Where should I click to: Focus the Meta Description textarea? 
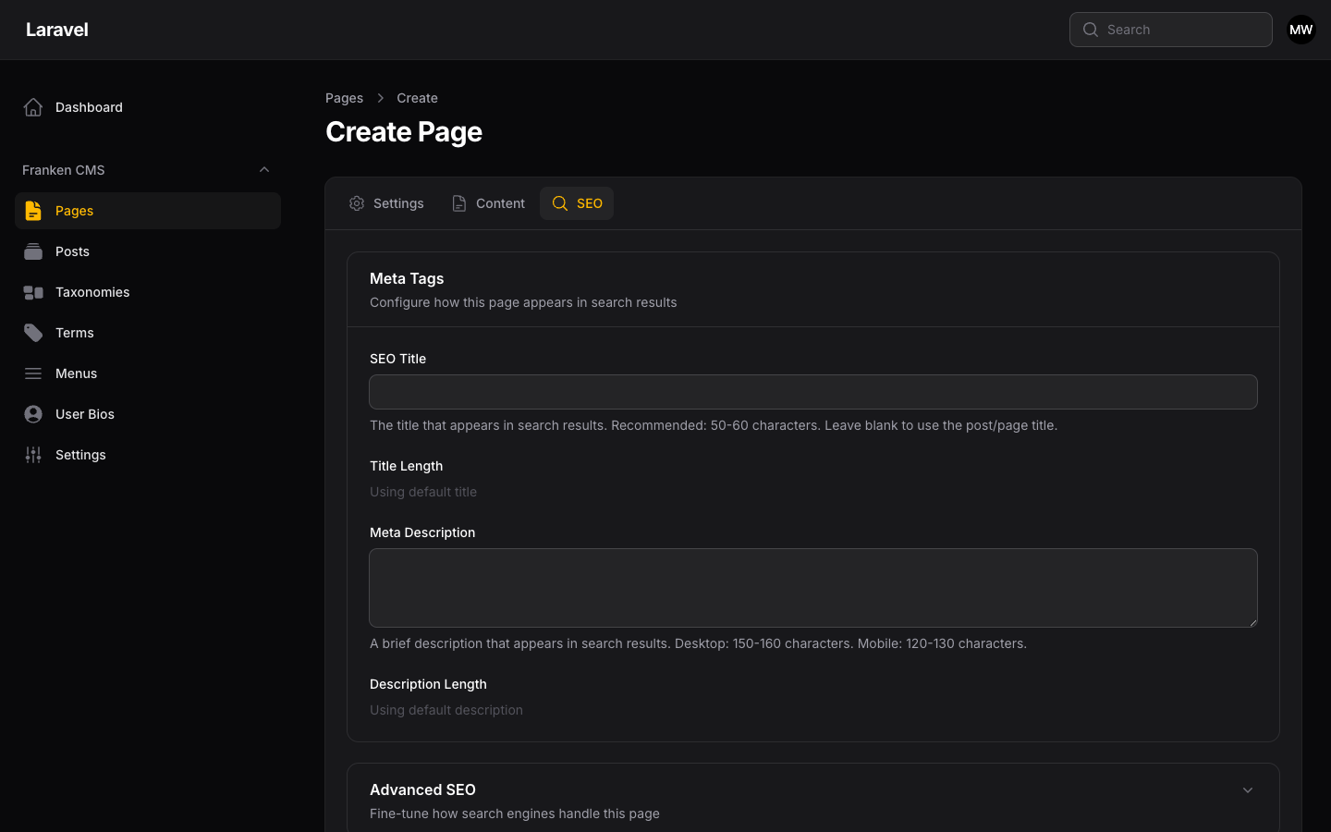coord(812,588)
